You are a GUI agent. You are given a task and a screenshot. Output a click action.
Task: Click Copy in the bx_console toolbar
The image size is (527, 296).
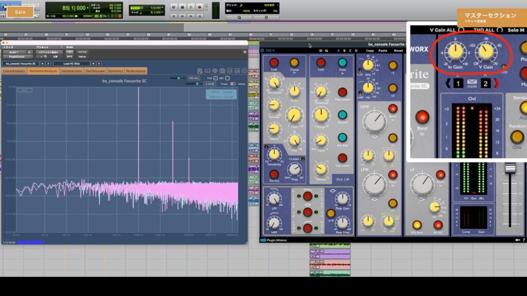point(370,51)
